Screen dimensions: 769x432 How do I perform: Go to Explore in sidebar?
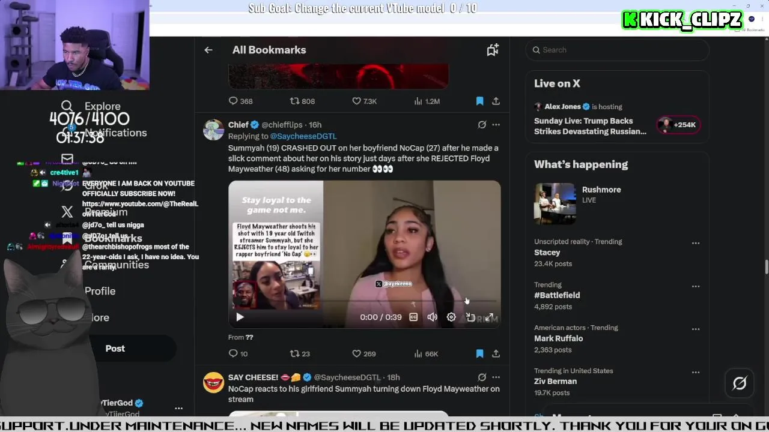click(91, 106)
